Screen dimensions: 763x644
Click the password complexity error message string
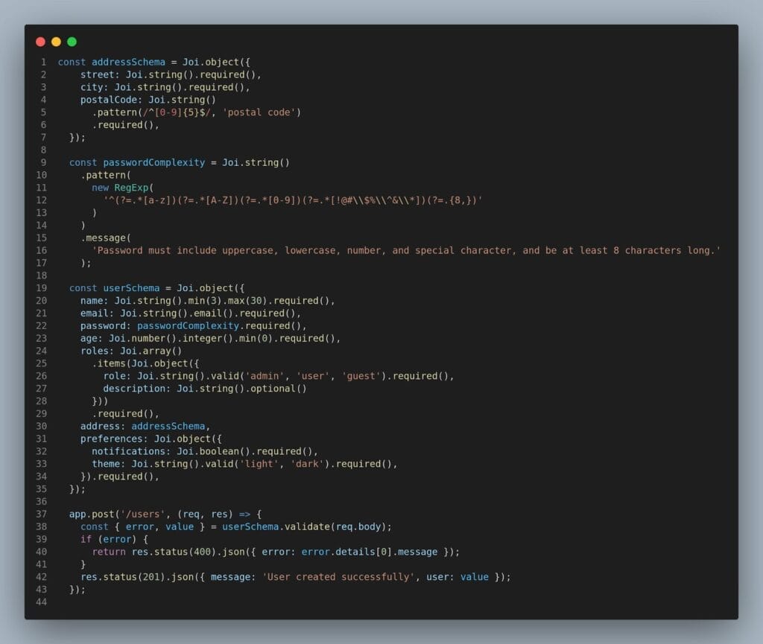(402, 250)
